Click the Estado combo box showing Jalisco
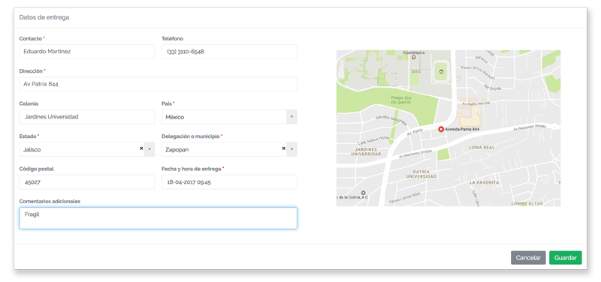 (x=87, y=149)
